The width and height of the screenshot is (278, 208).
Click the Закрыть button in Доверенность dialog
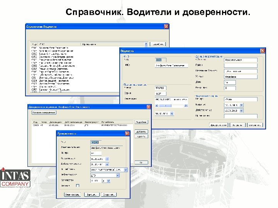[x=92, y=195]
